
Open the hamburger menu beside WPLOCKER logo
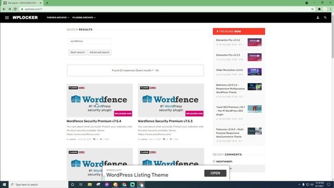[x=7, y=18]
